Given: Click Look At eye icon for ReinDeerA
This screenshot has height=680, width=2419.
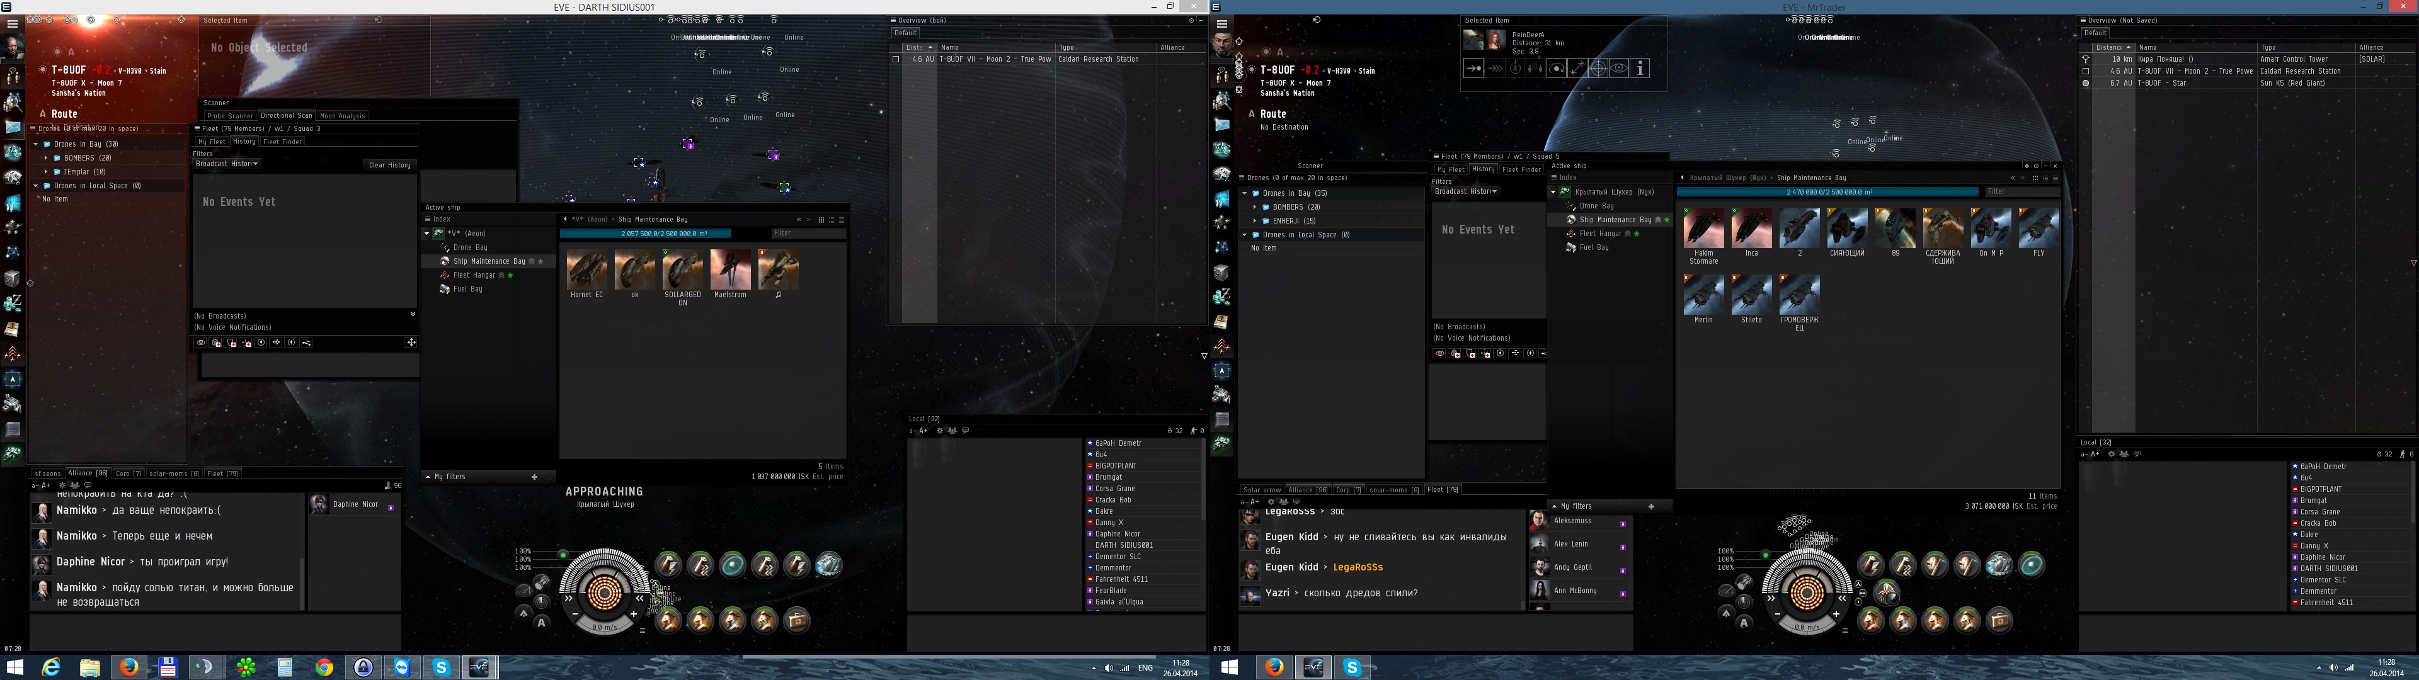Looking at the screenshot, I should pyautogui.click(x=1619, y=69).
